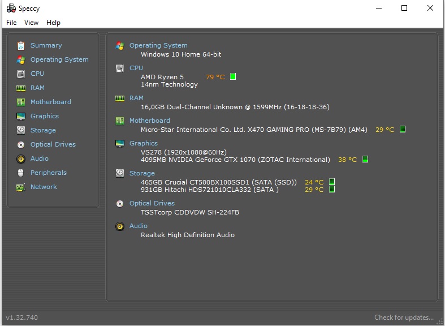The height and width of the screenshot is (326, 445).
Task: Click the RAM icon in summary panel
Action: coord(120,98)
